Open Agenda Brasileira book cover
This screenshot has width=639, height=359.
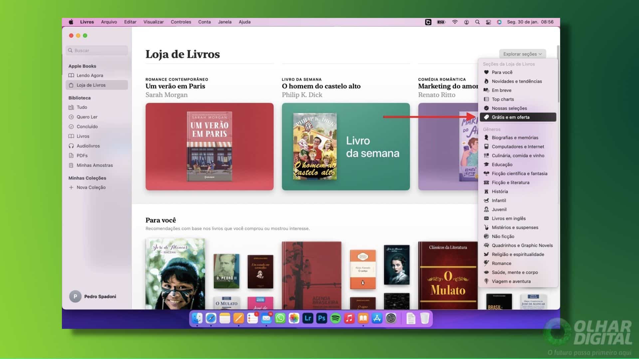[x=312, y=276]
